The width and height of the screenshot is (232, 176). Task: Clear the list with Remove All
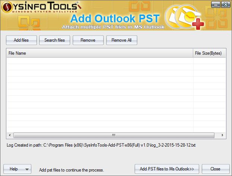coord(122,40)
